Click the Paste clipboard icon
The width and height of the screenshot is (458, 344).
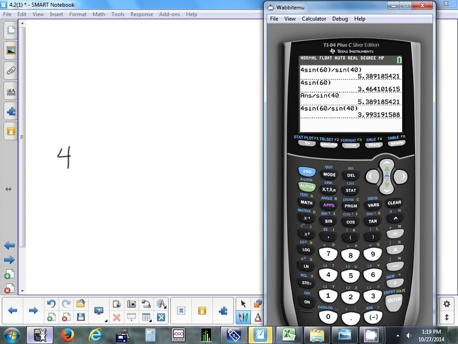[x=116, y=304]
